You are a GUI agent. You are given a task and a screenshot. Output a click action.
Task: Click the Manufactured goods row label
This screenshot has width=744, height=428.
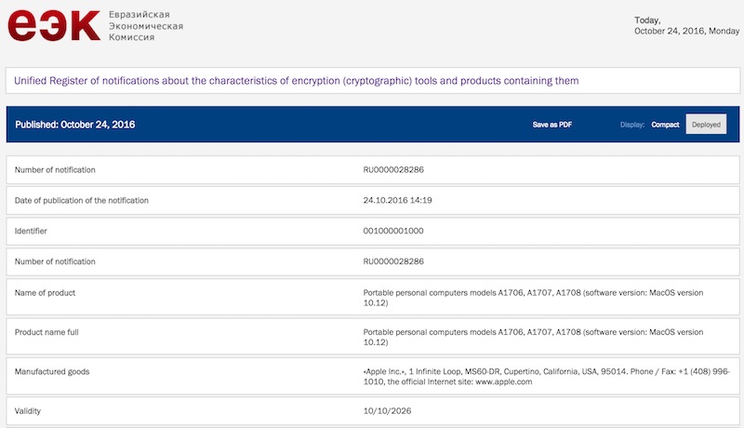[x=52, y=371]
